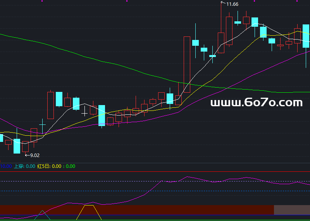Click the 9.02 low price label
310x221 pixels.
tap(35, 155)
